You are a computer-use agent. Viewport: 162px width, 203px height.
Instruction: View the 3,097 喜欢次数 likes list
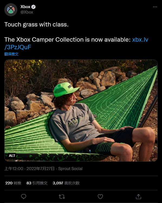66,183
